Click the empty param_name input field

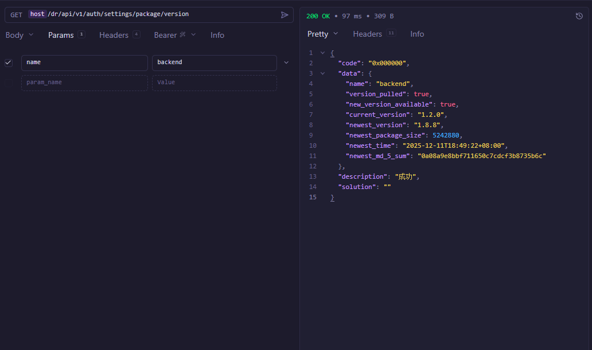[84, 82]
